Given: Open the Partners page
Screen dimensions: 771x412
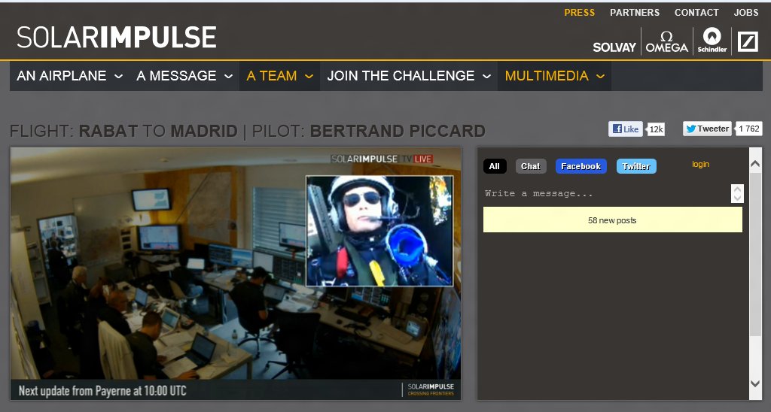Looking at the screenshot, I should click(x=635, y=13).
